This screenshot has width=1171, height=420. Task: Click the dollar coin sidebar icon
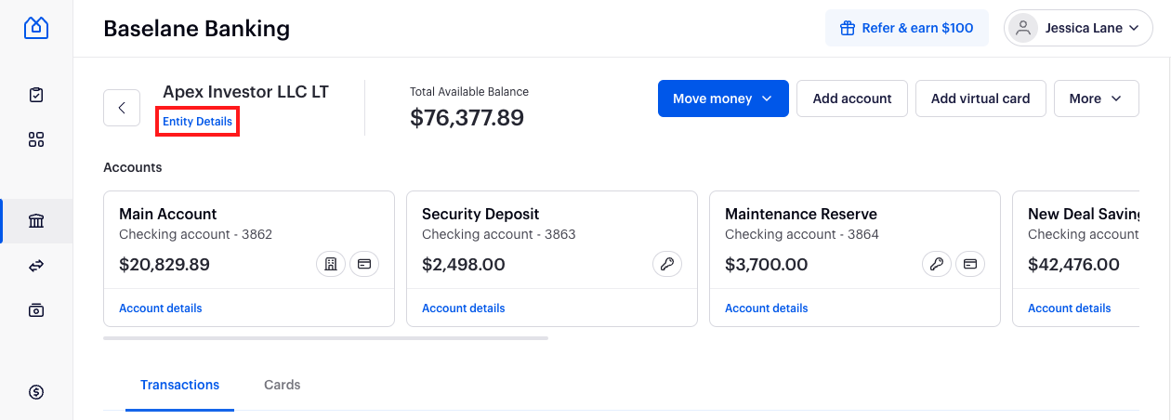pos(36,392)
